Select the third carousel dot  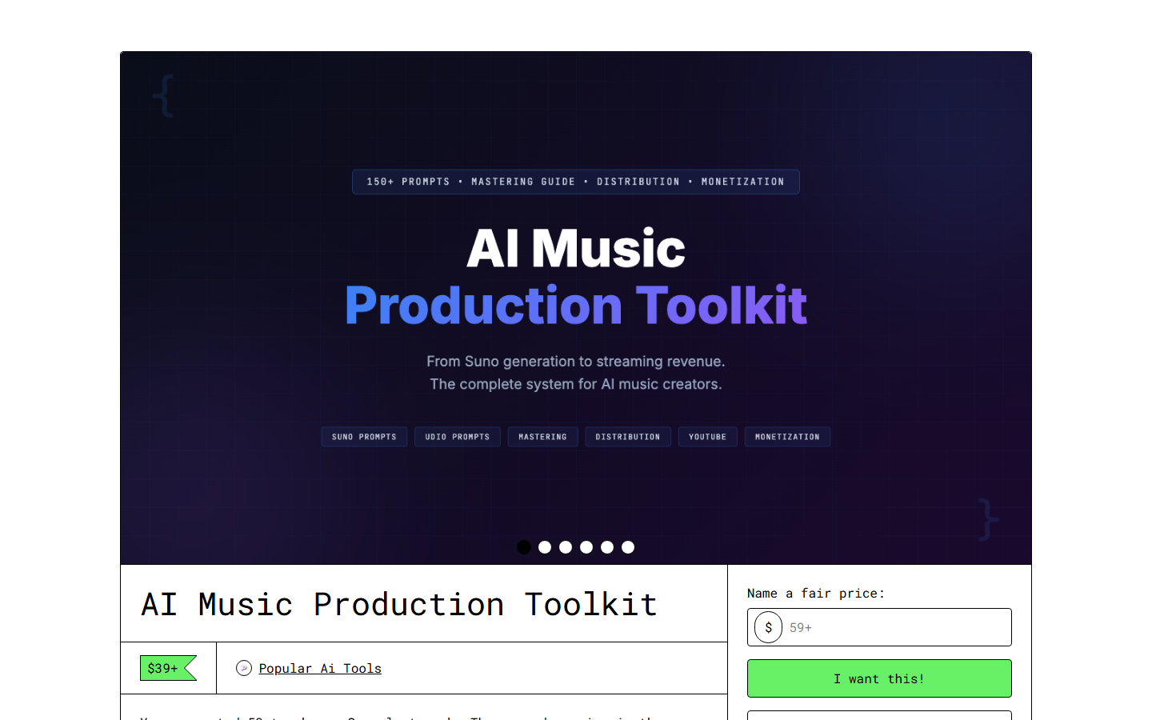point(566,547)
